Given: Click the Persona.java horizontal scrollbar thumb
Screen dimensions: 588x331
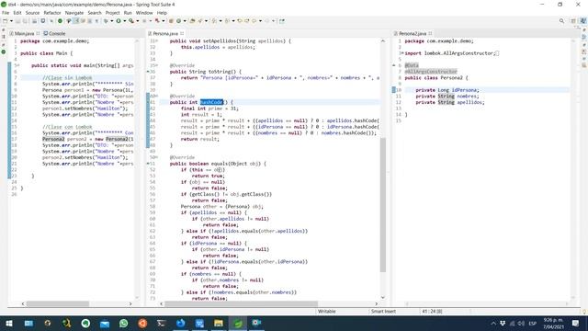Looking at the screenshot, I should pos(241,303).
